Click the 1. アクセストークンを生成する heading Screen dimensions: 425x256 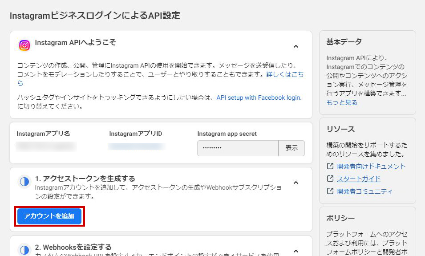pyautogui.click(x=85, y=179)
